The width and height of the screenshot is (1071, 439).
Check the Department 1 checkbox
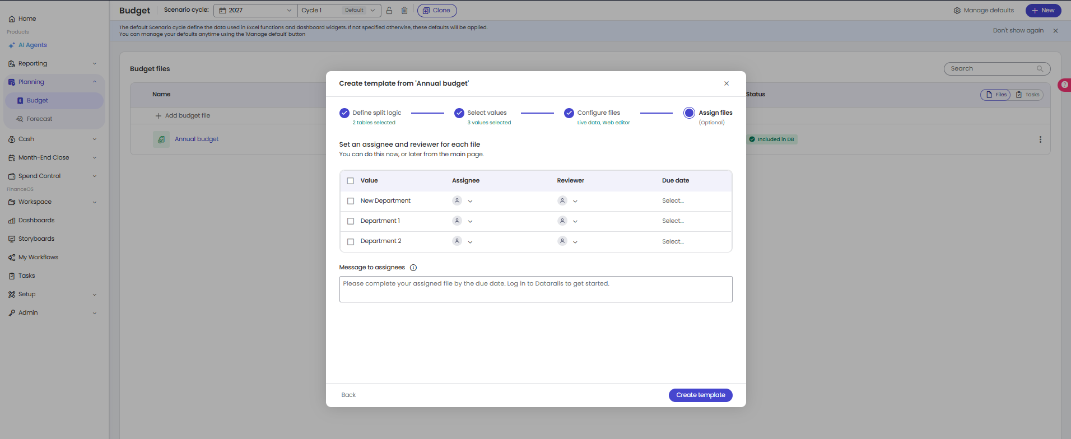pyautogui.click(x=351, y=221)
